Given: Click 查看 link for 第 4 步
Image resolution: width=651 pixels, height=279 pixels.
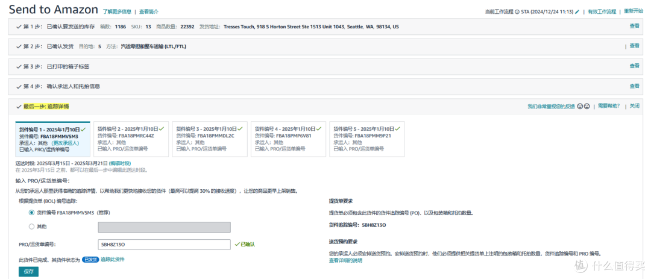Looking at the screenshot, I should (634, 86).
